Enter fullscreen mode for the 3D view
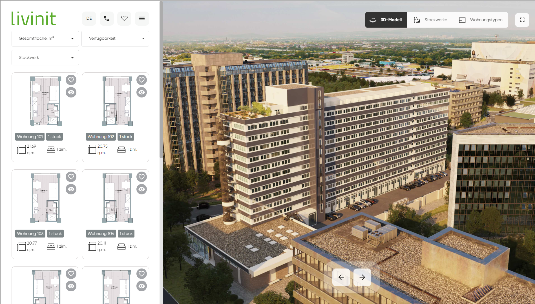The width and height of the screenshot is (535, 304). tap(522, 20)
